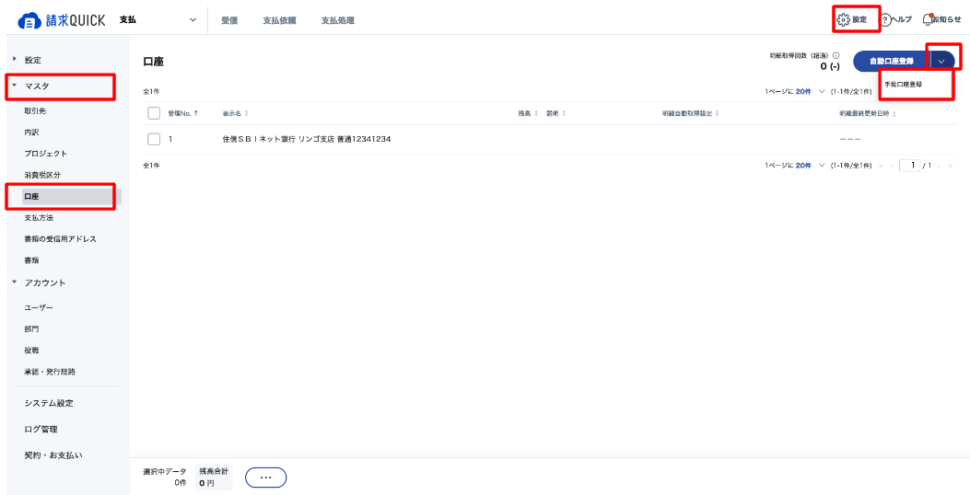Expand the 設定 sidebar section
The image size is (970, 495).
click(x=15, y=59)
